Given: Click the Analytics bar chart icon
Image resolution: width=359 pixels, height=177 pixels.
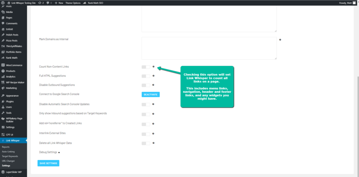Looking at the screenshot, I should click(x=3, y=77).
